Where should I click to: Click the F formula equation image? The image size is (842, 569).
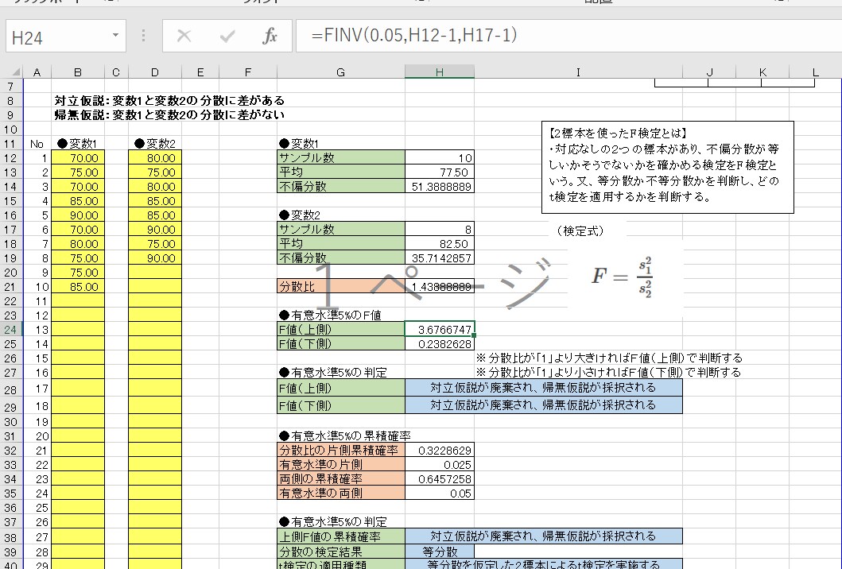(623, 277)
